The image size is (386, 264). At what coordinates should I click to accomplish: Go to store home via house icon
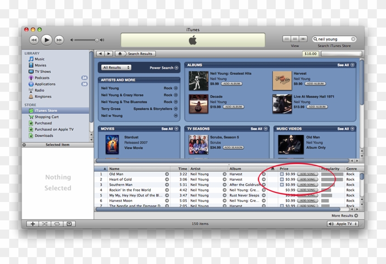pos(120,54)
